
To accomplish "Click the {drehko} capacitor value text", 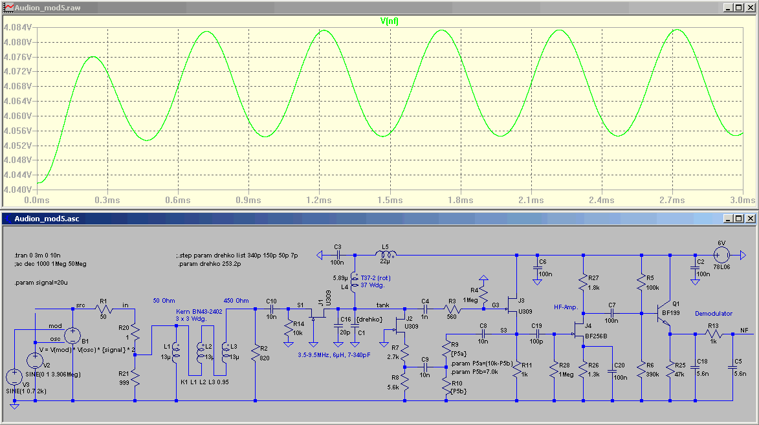I will click(x=369, y=320).
